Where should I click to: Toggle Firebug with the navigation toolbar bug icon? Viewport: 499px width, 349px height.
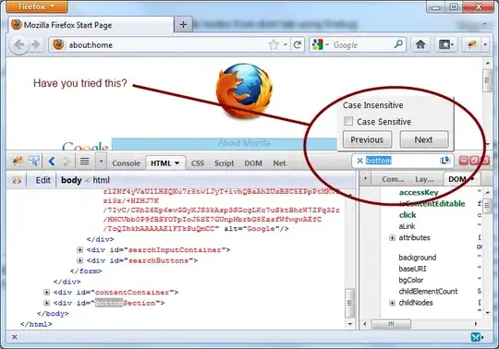click(472, 44)
